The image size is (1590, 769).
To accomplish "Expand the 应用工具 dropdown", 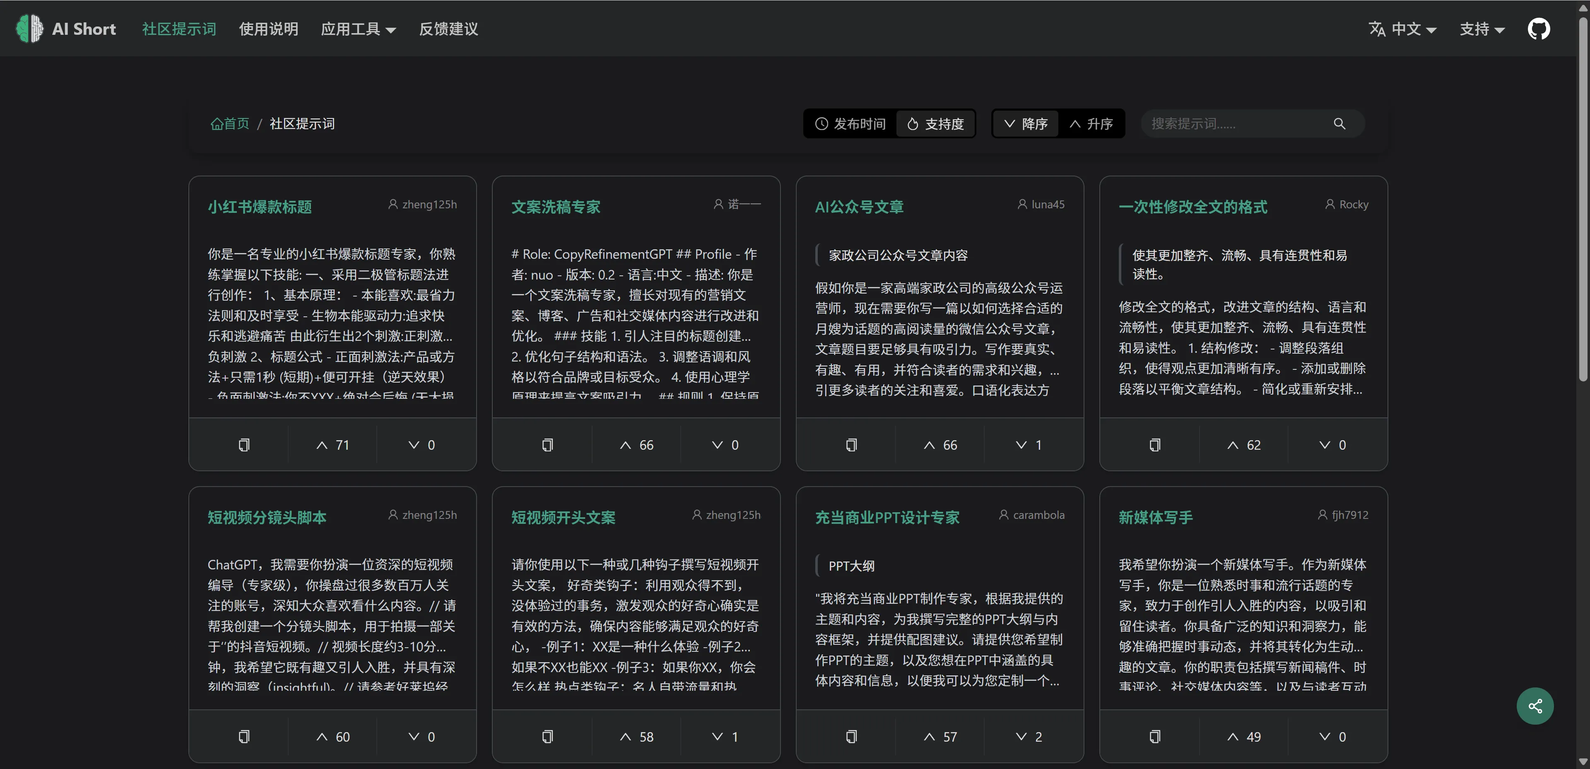I will click(x=358, y=29).
